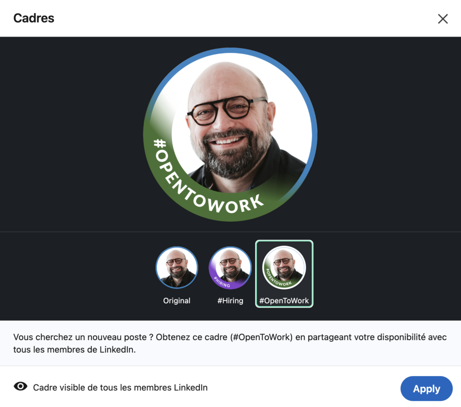Select the Original photo thumbnail
This screenshot has width=461, height=407.
(176, 268)
